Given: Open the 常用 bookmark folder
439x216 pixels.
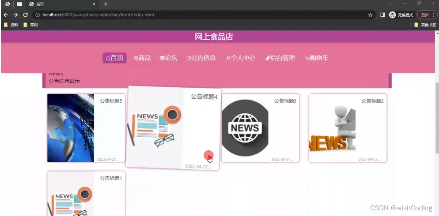Looking at the screenshot, I should [30, 25].
